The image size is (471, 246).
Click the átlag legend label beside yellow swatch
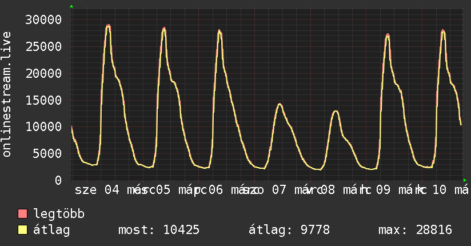coord(51,230)
